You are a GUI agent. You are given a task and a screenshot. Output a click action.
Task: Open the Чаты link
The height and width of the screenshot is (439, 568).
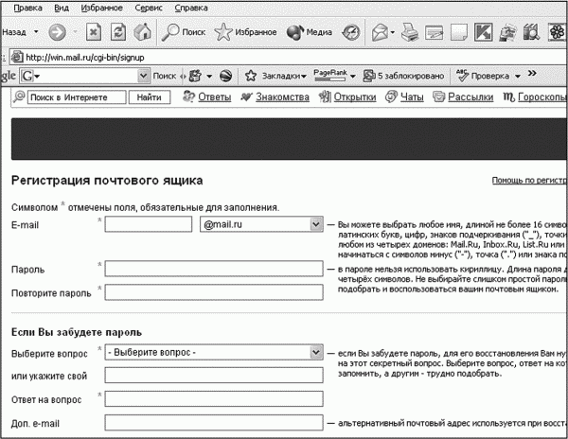pos(412,97)
